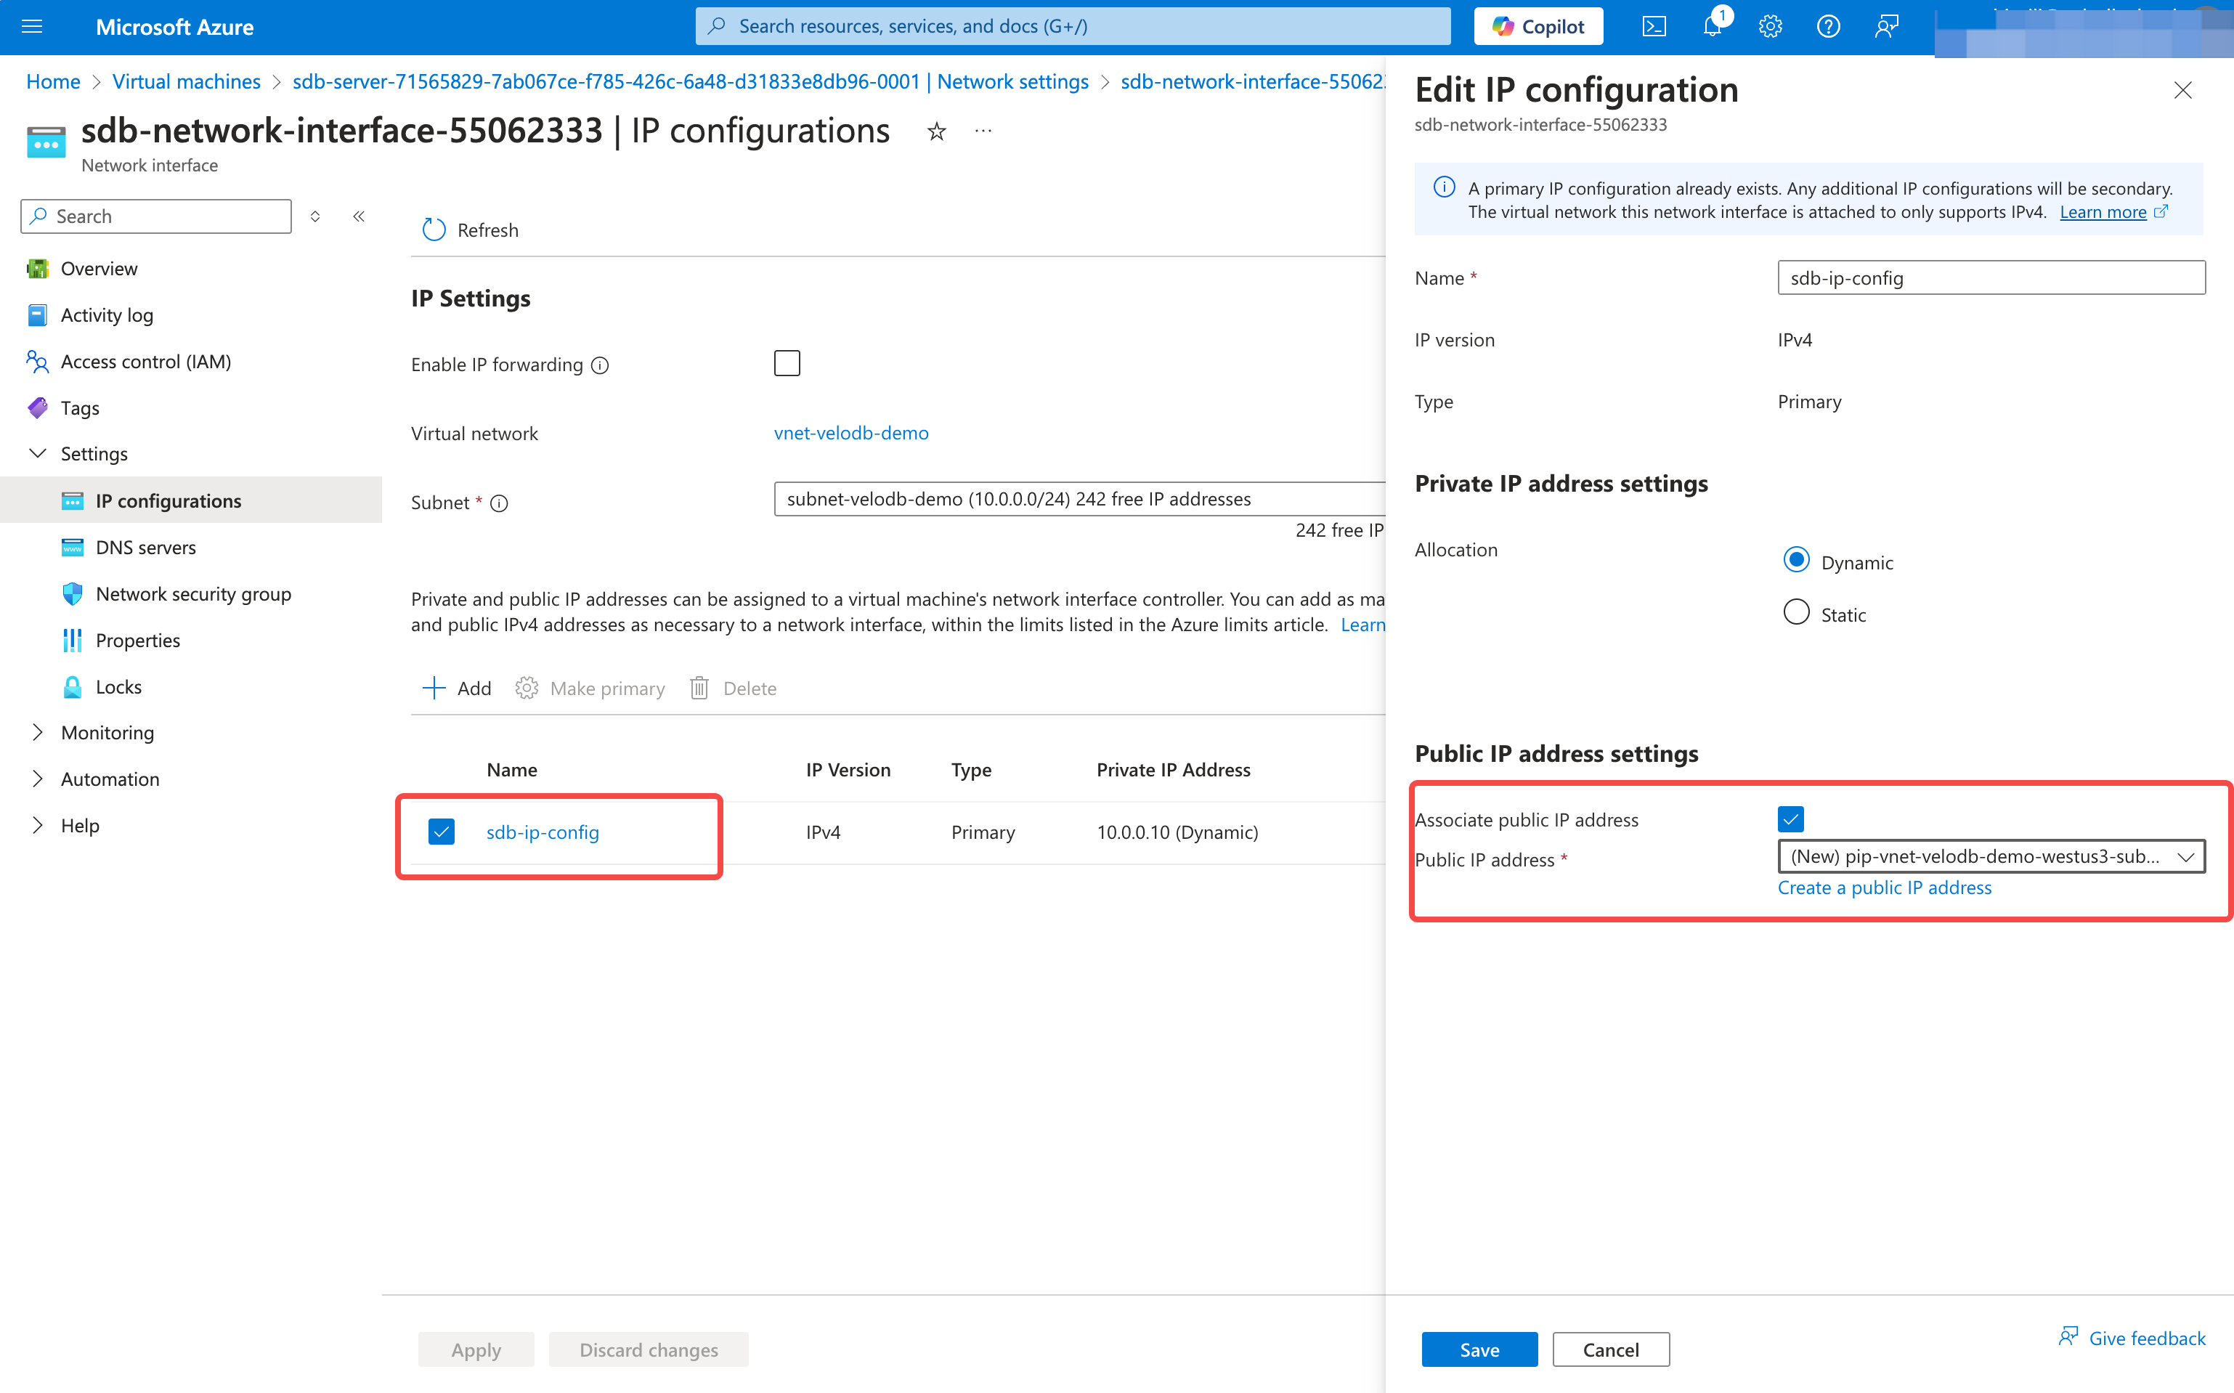Viewport: 2234px width, 1393px height.
Task: Click Create a public IP address link
Action: pyautogui.click(x=1884, y=888)
